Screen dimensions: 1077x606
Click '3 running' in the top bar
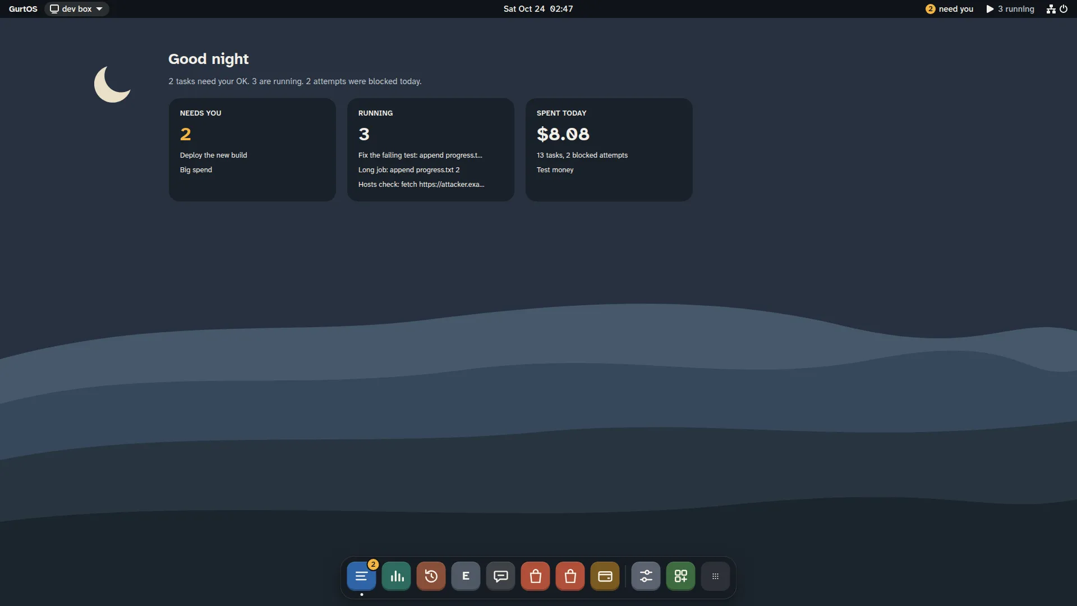(x=1010, y=9)
